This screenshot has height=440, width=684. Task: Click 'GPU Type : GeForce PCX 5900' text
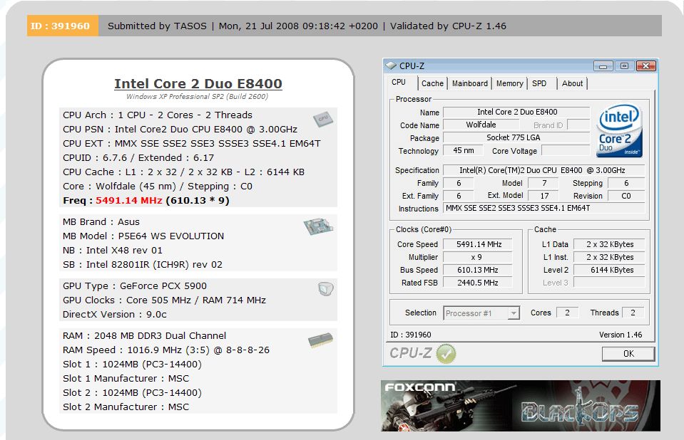tap(135, 286)
